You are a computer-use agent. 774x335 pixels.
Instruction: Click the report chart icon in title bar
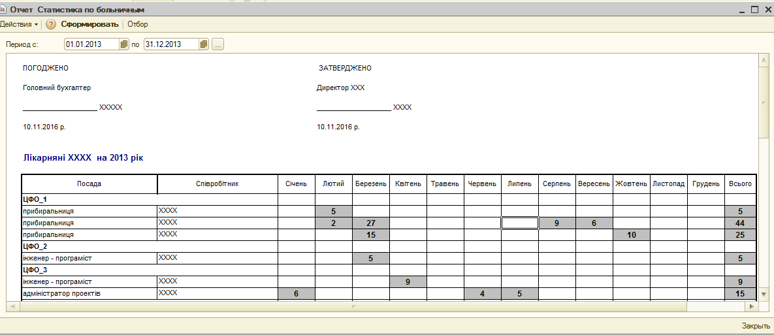(x=4, y=10)
